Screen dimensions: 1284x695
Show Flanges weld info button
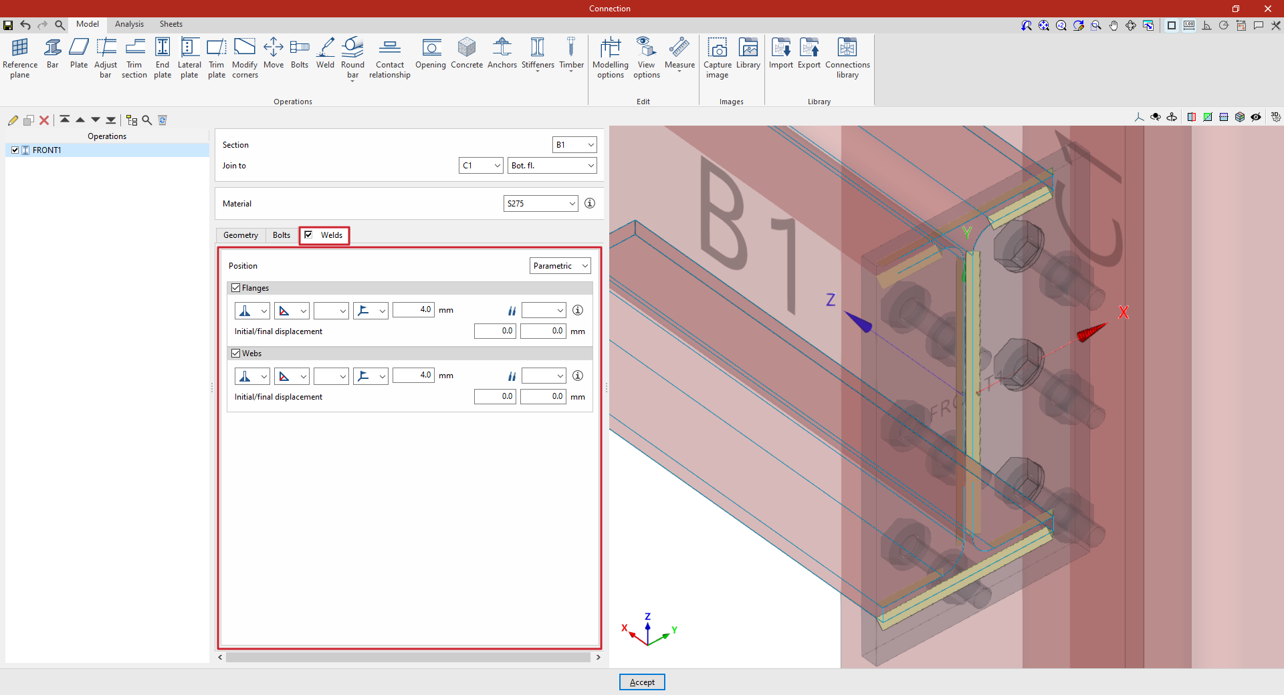578,310
